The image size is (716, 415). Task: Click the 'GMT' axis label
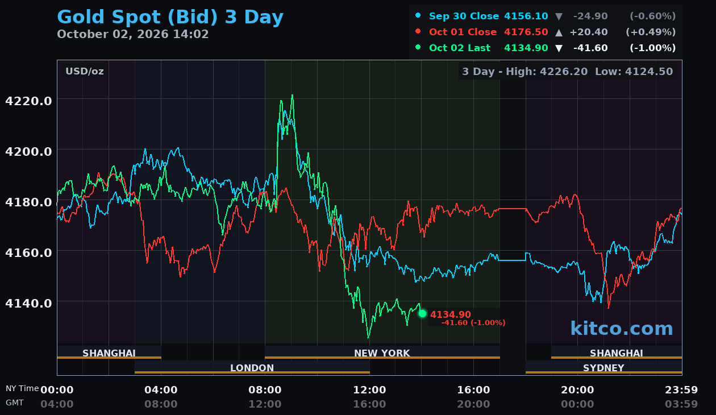click(15, 402)
